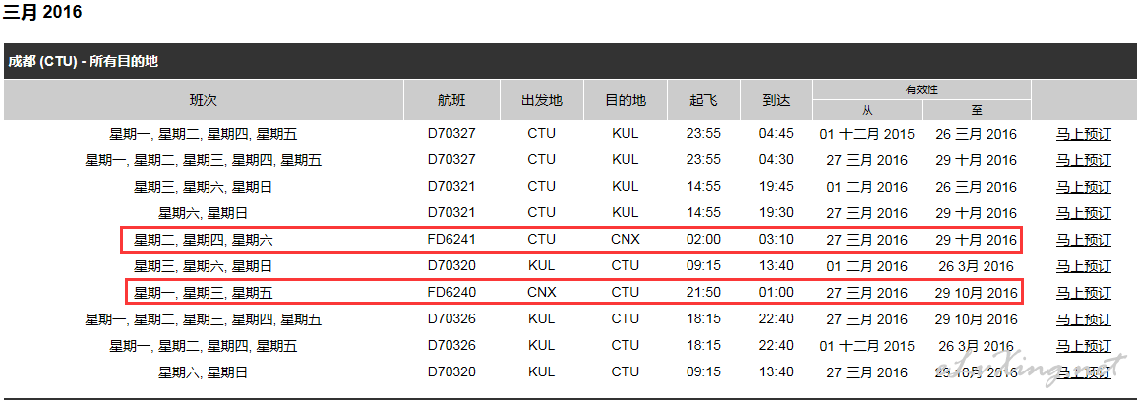The width and height of the screenshot is (1137, 400).
Task: Book D70321 flight arriving 19:30
Action: [1083, 213]
